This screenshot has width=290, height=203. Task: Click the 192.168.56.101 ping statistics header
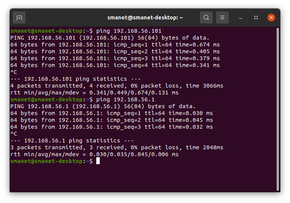click(x=75, y=79)
